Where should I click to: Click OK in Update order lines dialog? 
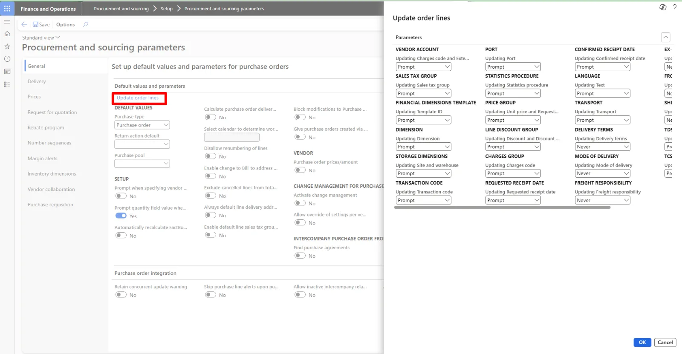click(x=642, y=342)
